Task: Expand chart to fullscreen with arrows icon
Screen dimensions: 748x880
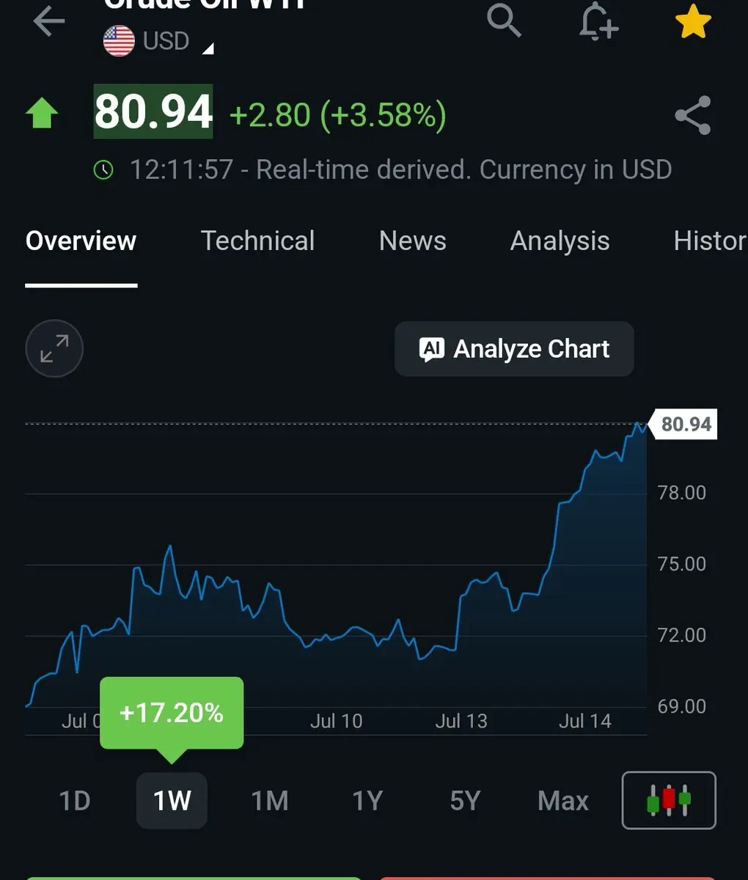Action: [54, 349]
